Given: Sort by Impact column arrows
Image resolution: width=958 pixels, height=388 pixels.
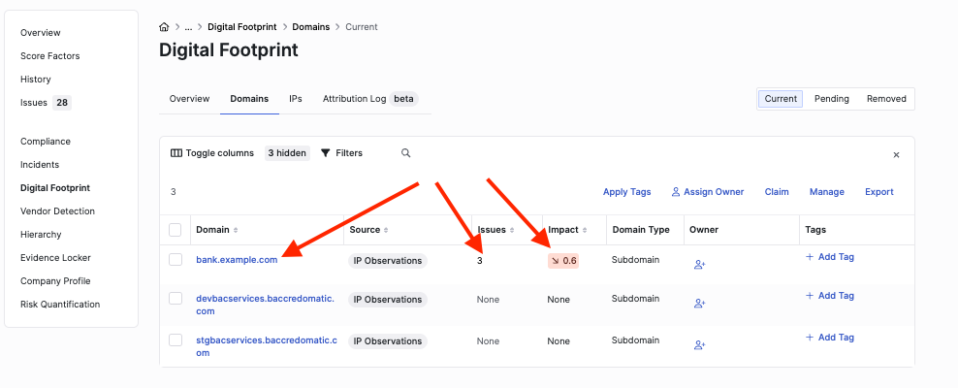Looking at the screenshot, I should click(585, 230).
